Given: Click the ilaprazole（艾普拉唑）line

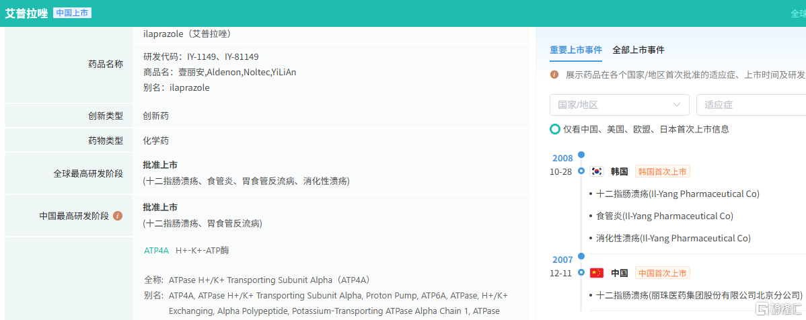Looking at the screenshot, I should [x=187, y=34].
